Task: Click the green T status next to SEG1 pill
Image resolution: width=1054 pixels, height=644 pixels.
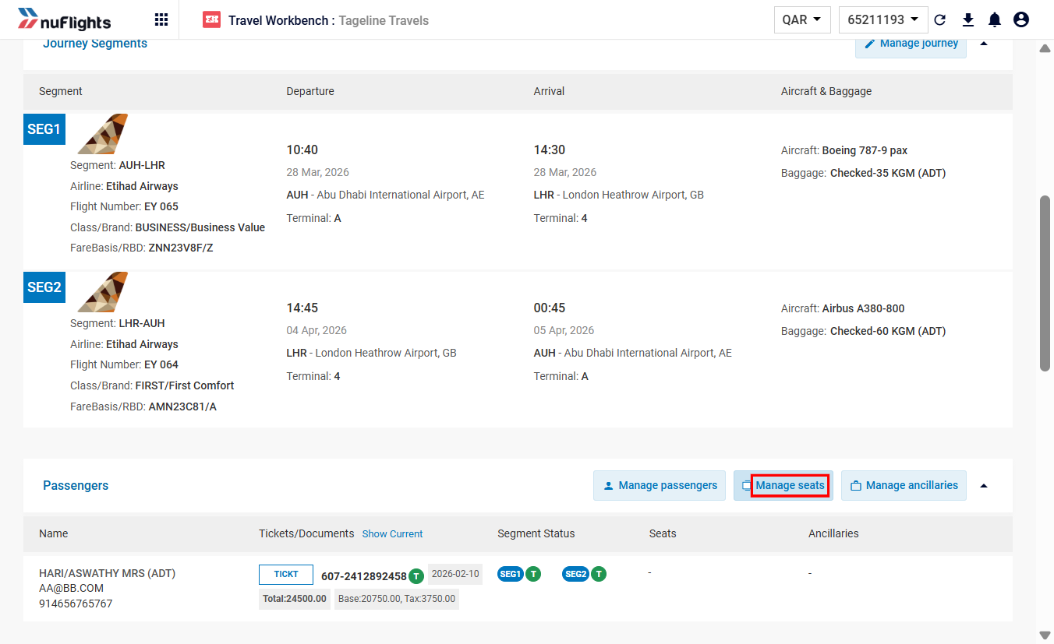Action: coord(533,574)
